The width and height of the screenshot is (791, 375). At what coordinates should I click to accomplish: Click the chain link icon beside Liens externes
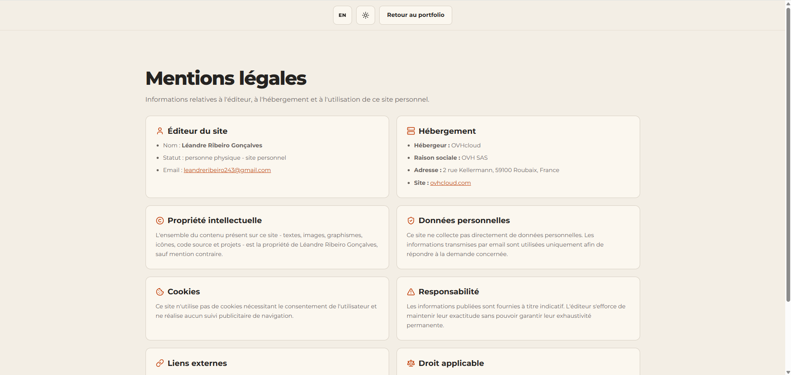tap(160, 363)
